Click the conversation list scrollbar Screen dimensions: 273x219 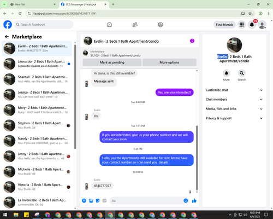coord(75,97)
